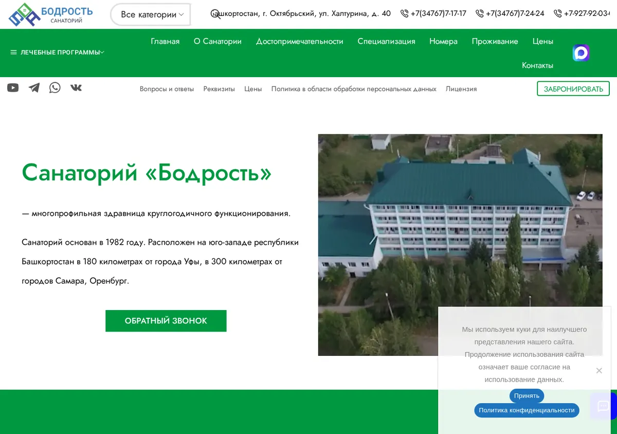Open the Лицензия link
Screen dimensions: 617x434
tap(461, 89)
